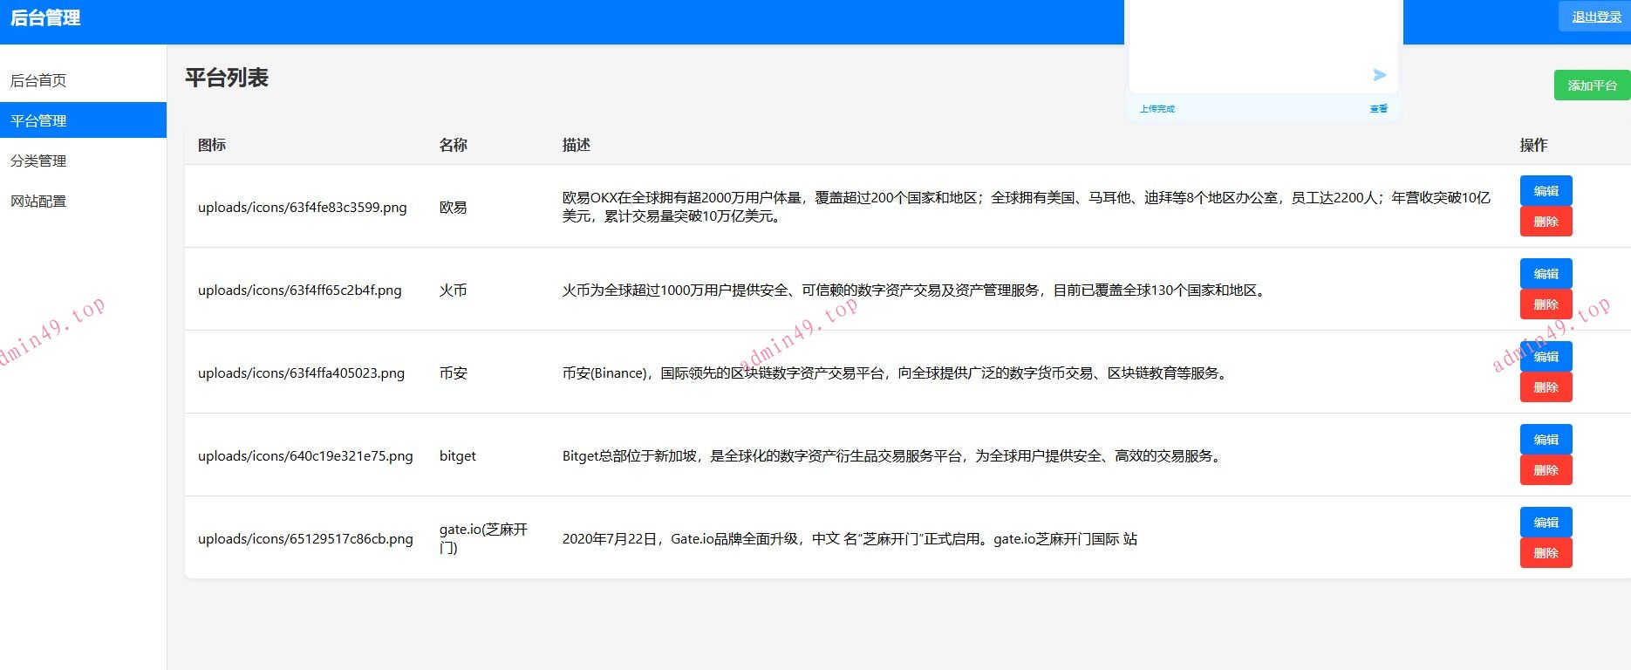This screenshot has width=1631, height=670.
Task: Edit the 火币 platform row
Action: (1546, 274)
